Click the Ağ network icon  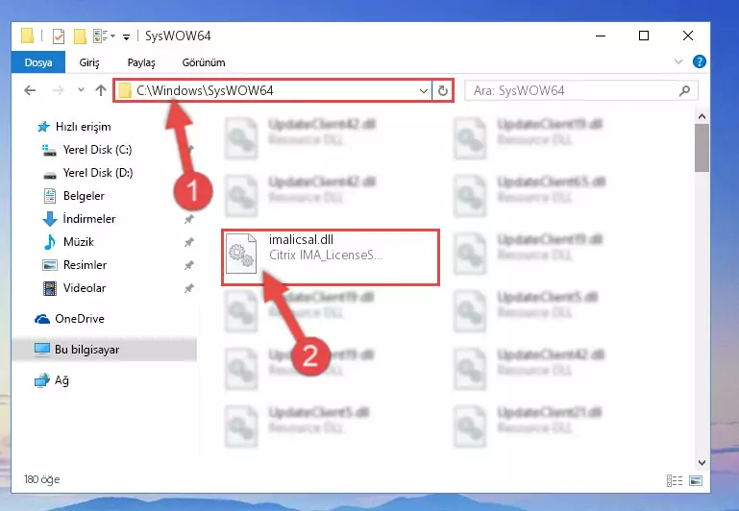coord(42,380)
